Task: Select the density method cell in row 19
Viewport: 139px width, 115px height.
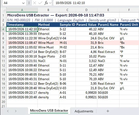Action: pos(48,97)
